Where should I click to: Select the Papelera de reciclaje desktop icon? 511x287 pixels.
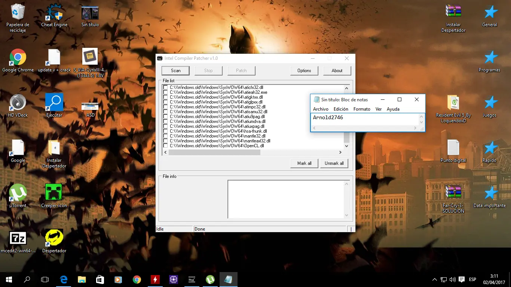[18, 18]
